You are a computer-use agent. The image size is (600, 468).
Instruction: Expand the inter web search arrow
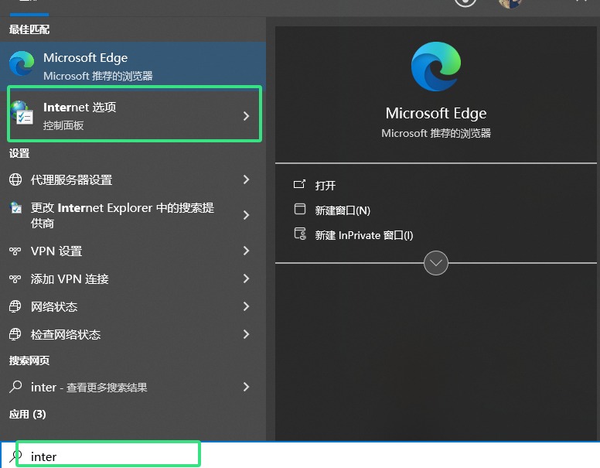[x=246, y=387]
